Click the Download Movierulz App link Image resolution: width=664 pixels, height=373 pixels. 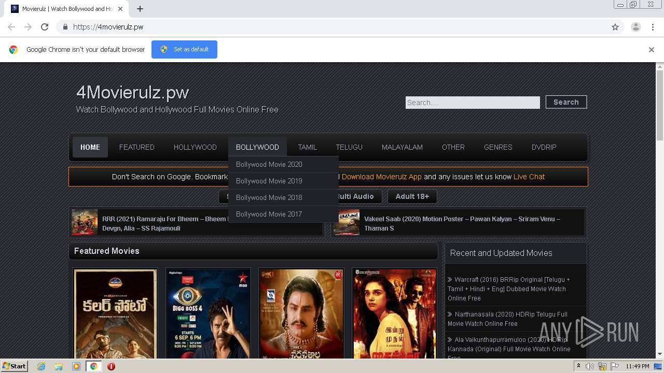[x=381, y=177]
